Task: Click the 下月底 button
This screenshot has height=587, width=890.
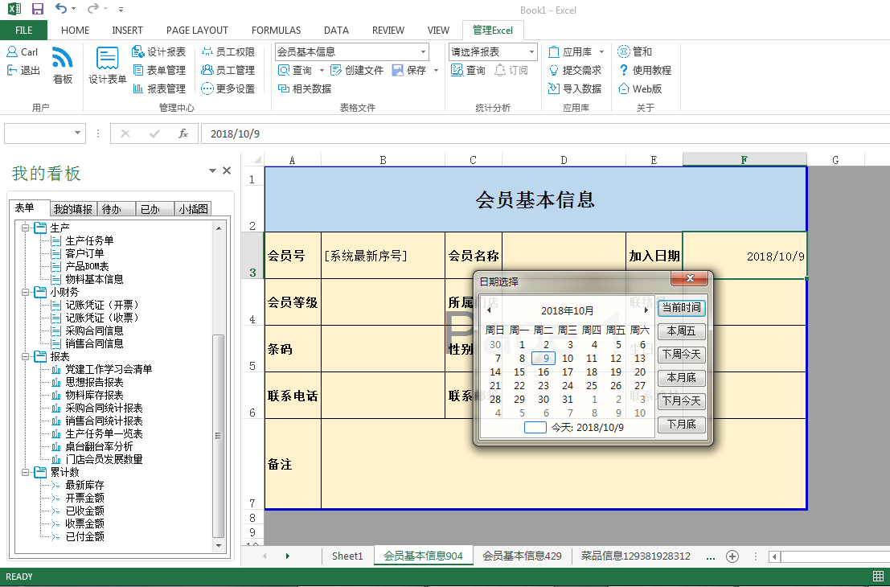Action: click(x=682, y=424)
